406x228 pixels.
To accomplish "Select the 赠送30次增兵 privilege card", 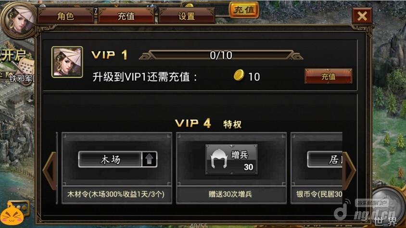I will (x=231, y=168).
